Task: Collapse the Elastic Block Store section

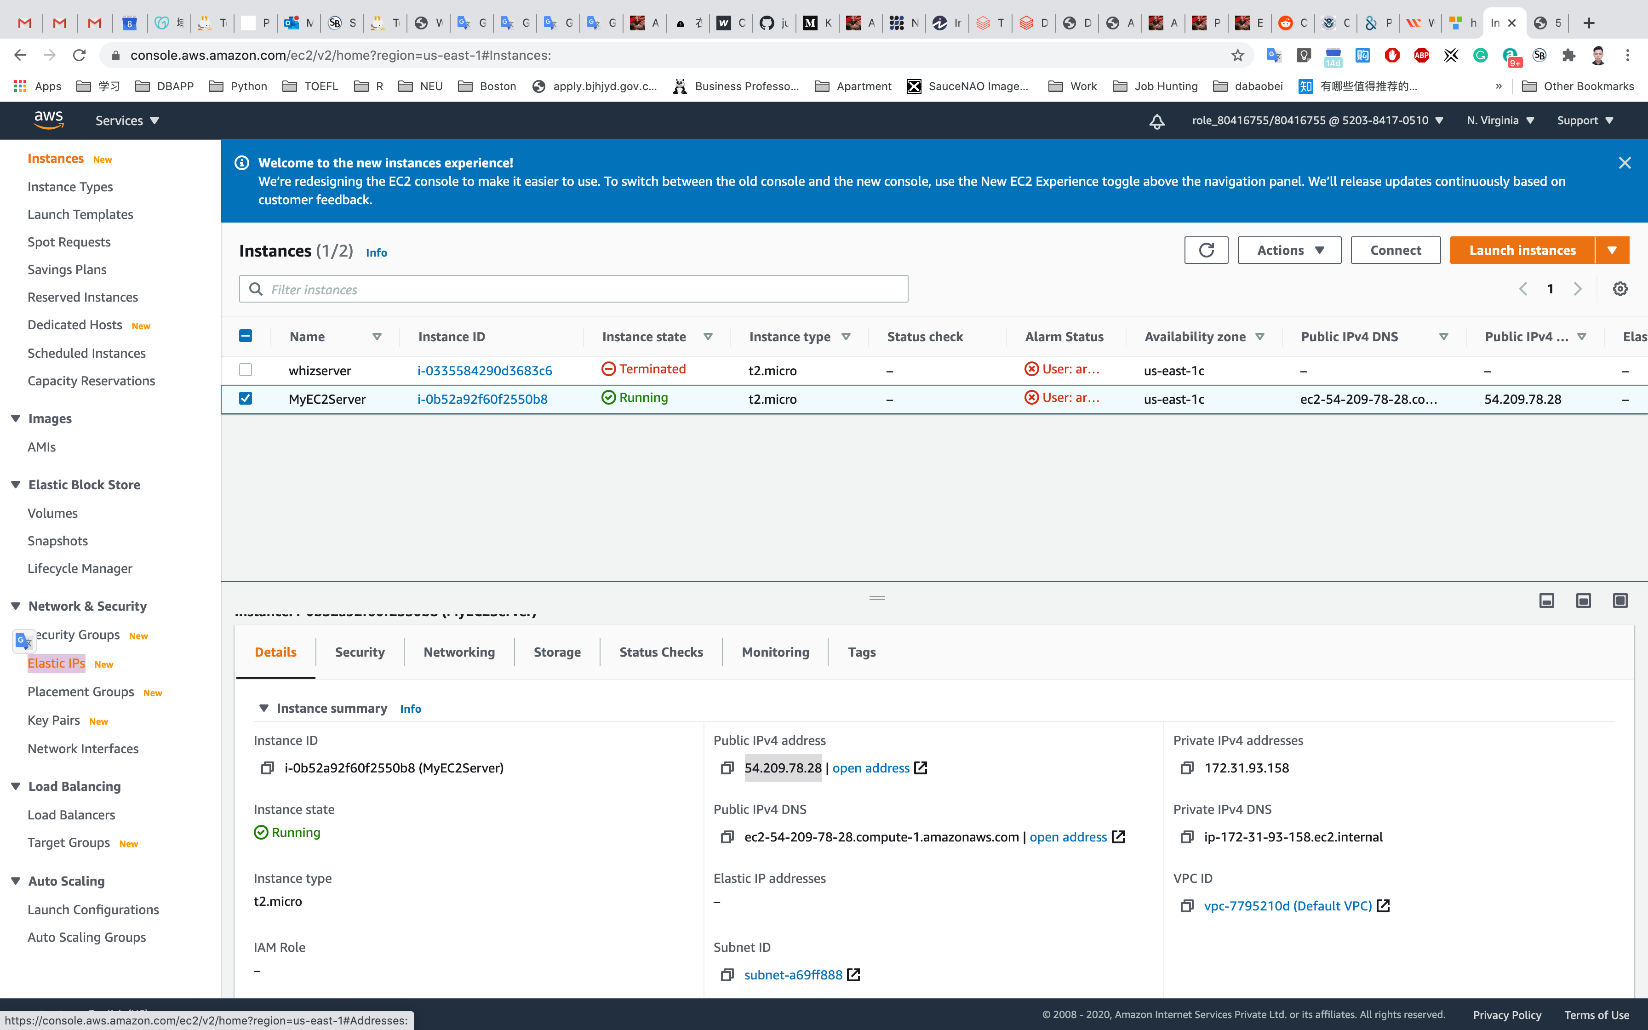Action: tap(16, 484)
